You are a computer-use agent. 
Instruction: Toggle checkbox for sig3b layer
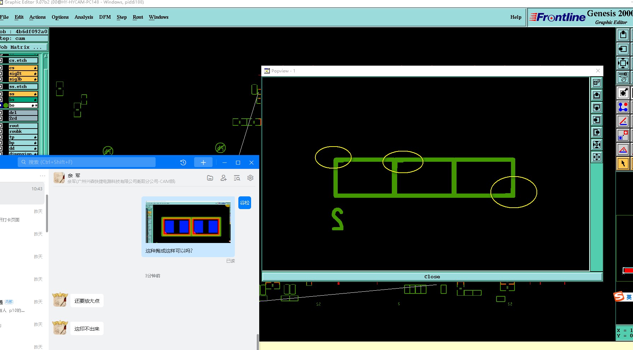pos(1,79)
